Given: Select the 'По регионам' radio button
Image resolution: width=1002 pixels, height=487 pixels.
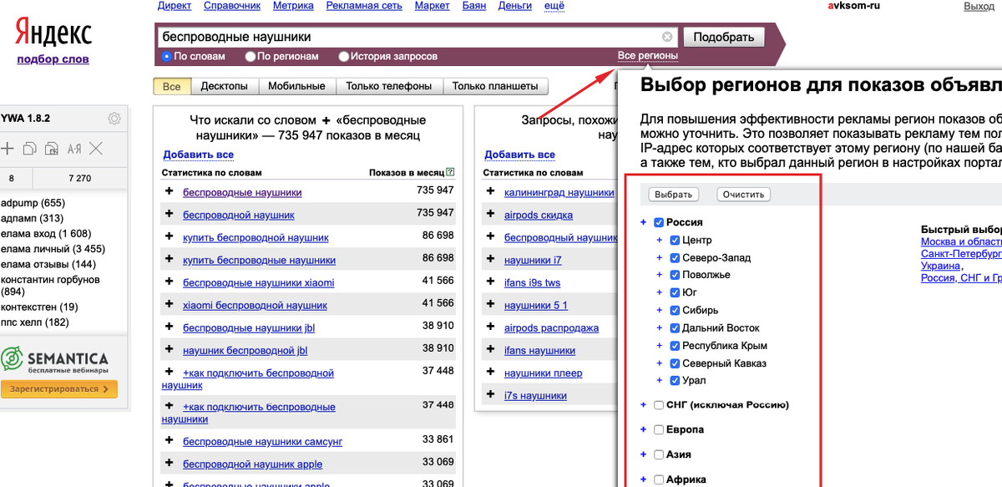Looking at the screenshot, I should [250, 57].
